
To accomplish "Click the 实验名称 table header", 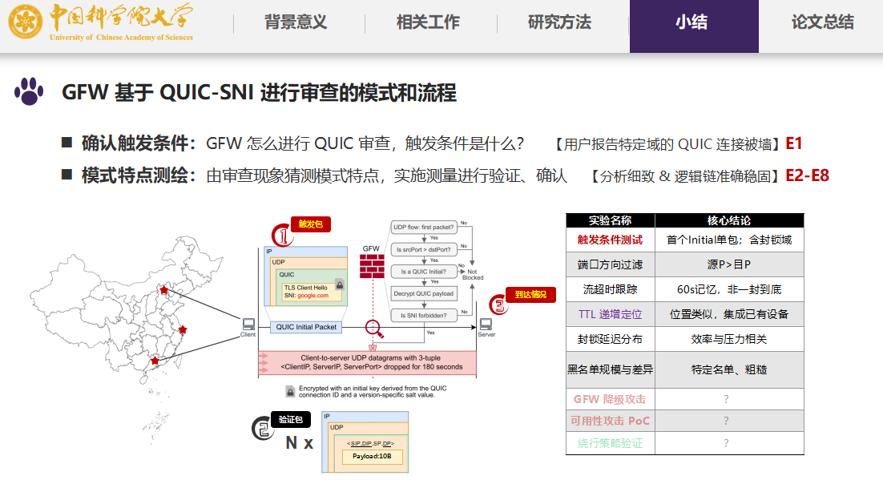I will pyautogui.click(x=611, y=220).
